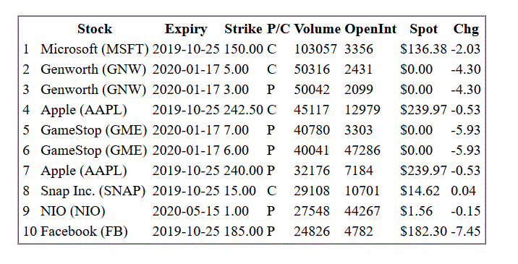Click the Volume column header
Screen dimensions: 518x264
click(317, 29)
